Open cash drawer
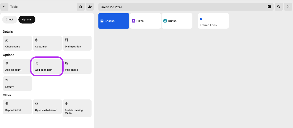Viewport: 293px width, 128px height. click(47, 107)
